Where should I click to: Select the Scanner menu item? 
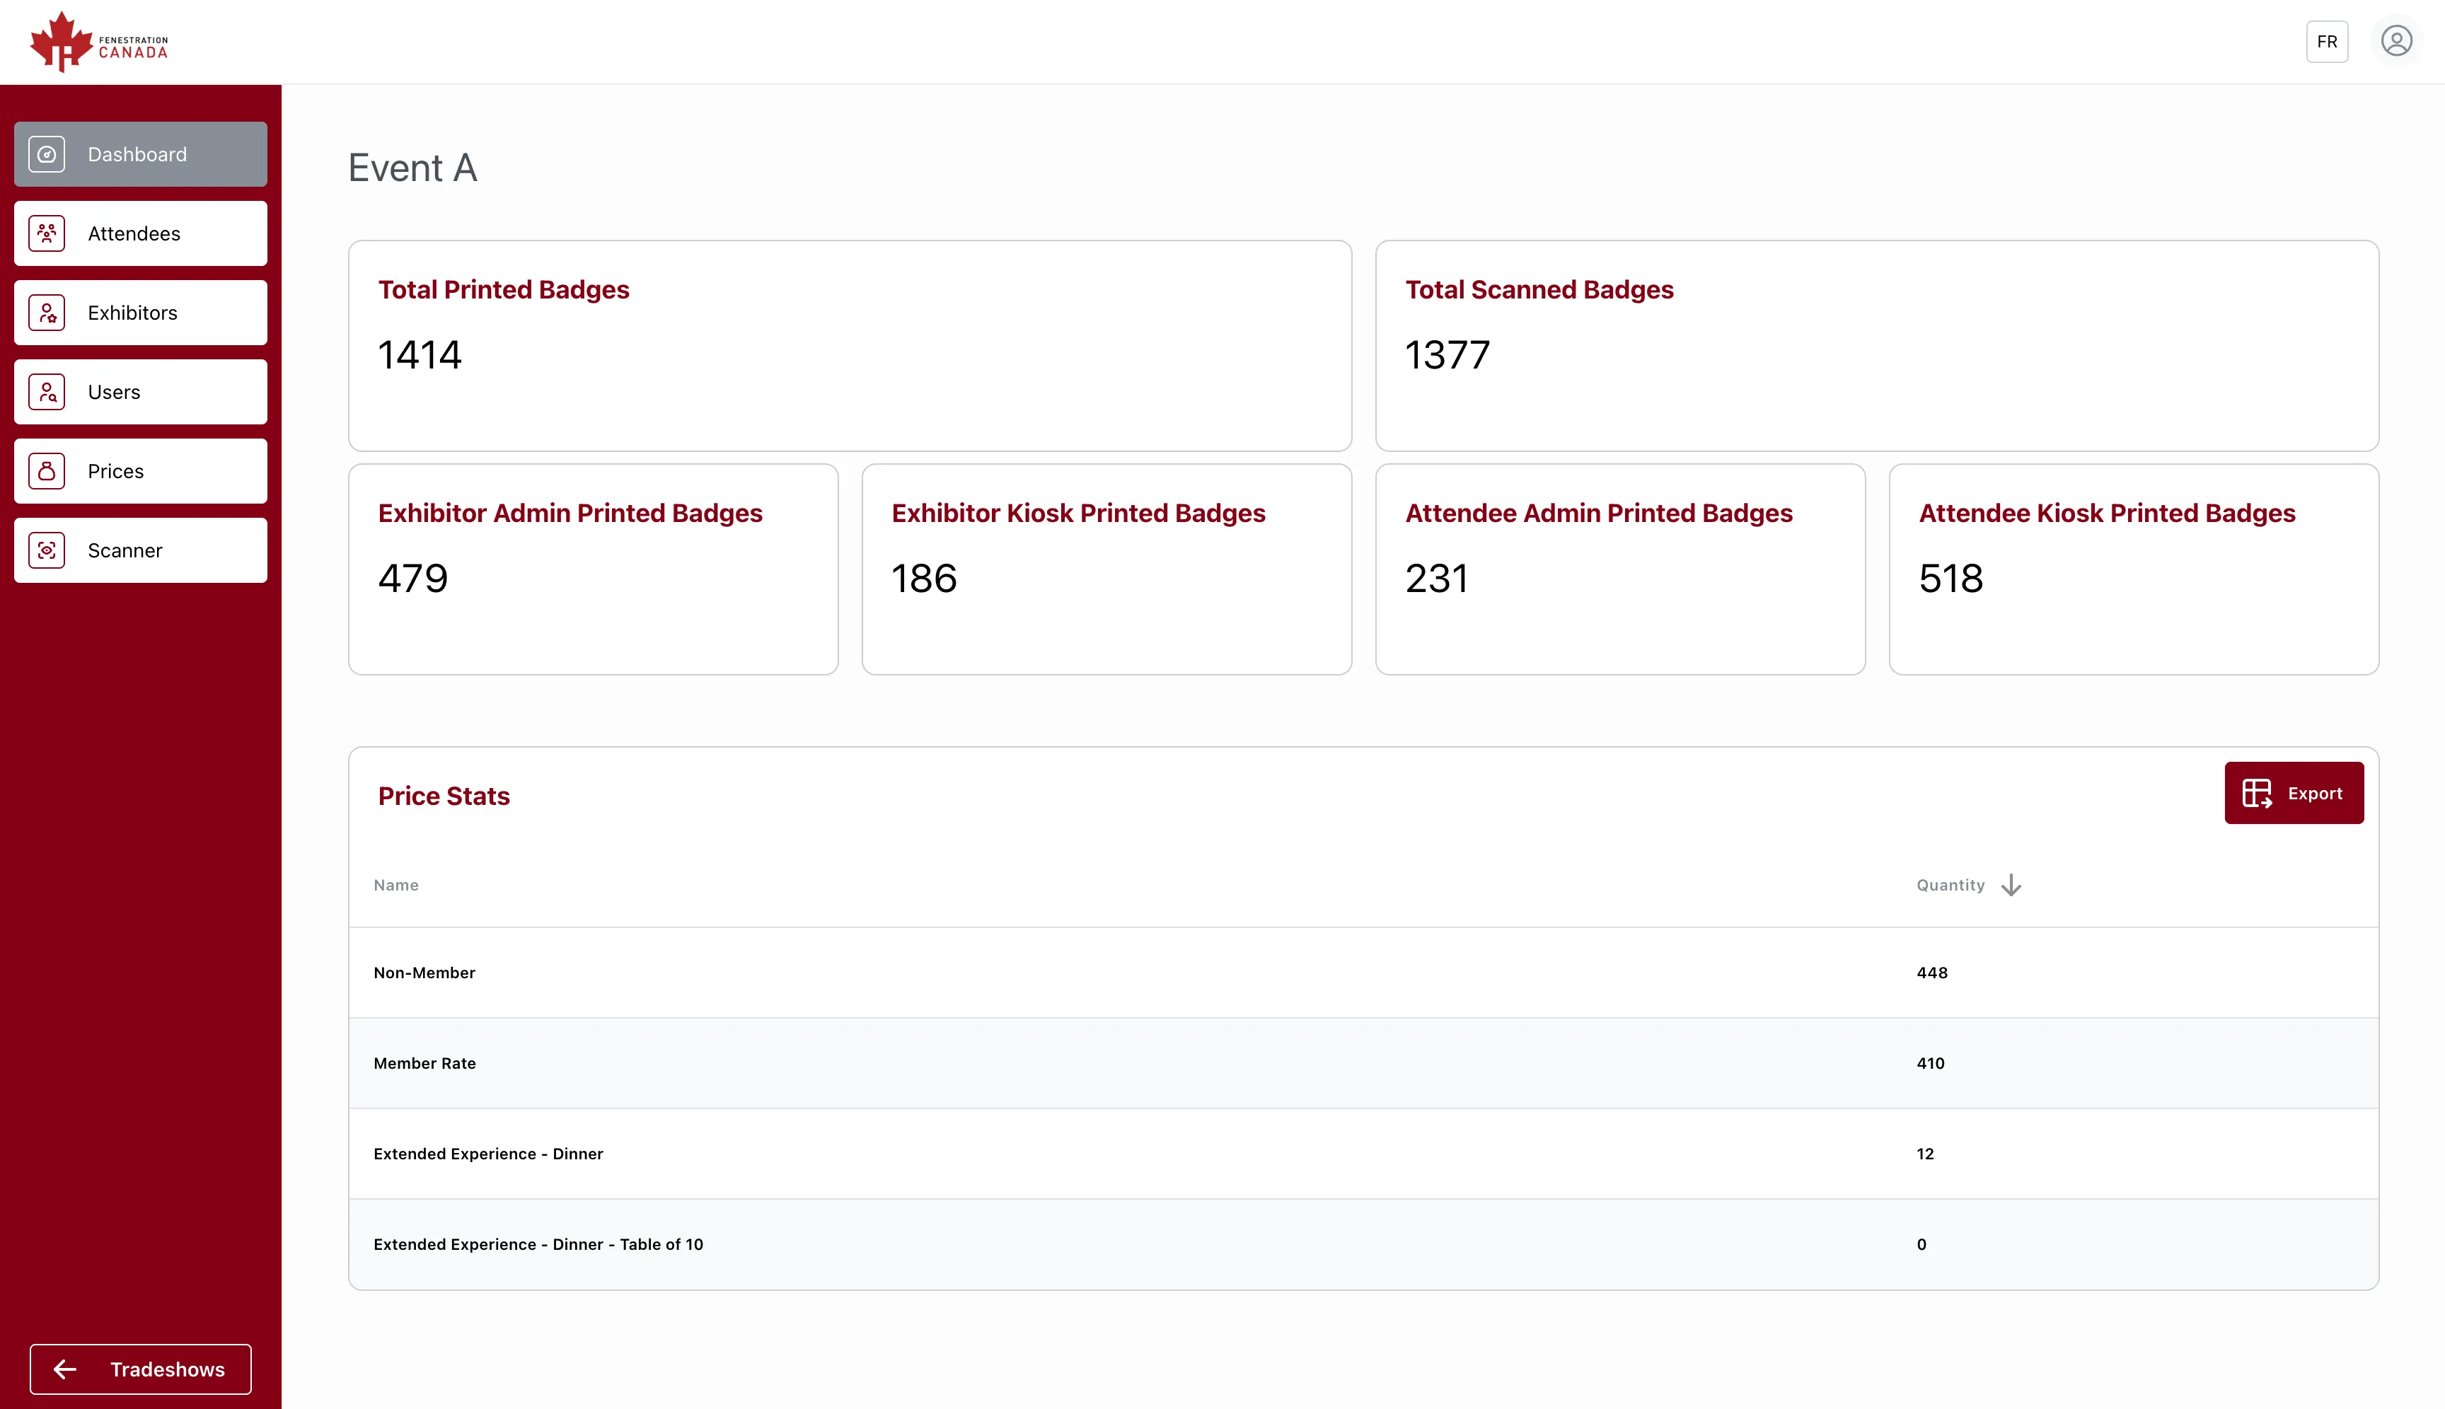tap(140, 550)
